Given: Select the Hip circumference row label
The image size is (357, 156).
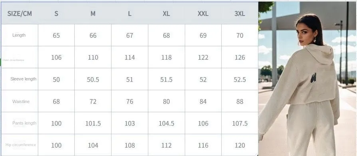Looking at the screenshot, I should (21, 145).
